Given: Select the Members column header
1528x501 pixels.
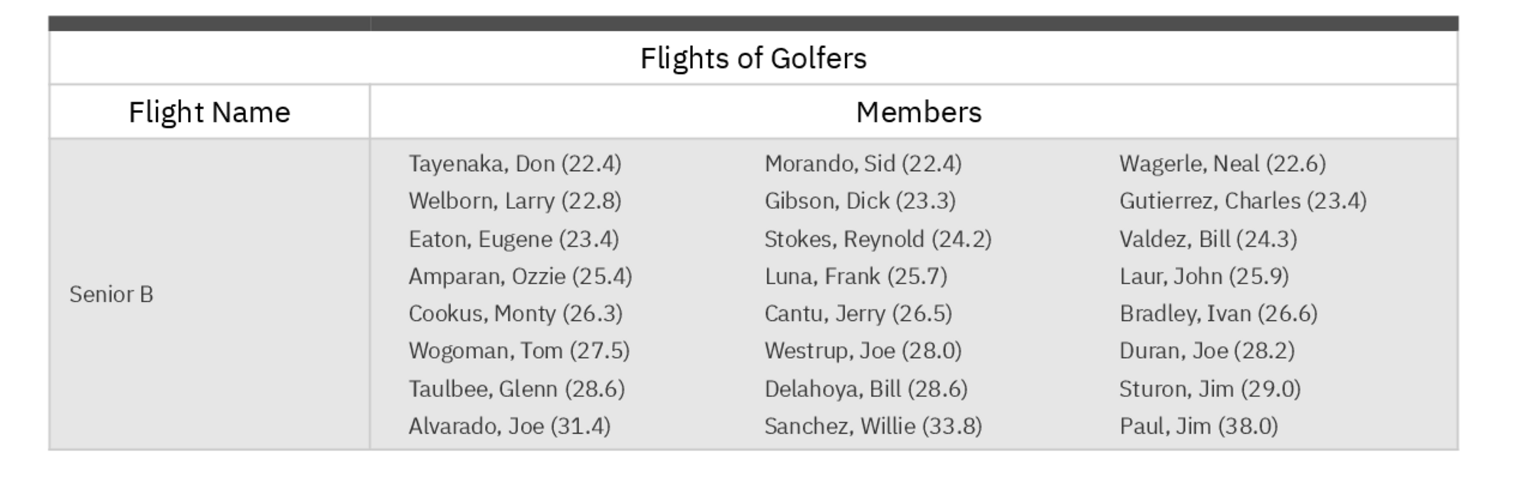Looking at the screenshot, I should point(918,112).
